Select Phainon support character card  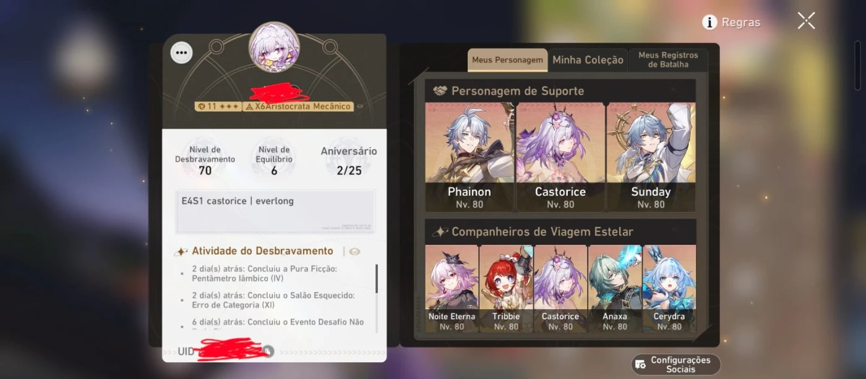point(469,157)
